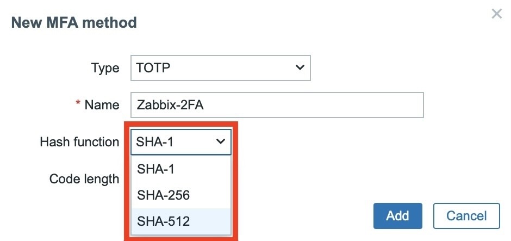Cancel the new MFA method
This screenshot has width=511, height=241.
pos(466,216)
